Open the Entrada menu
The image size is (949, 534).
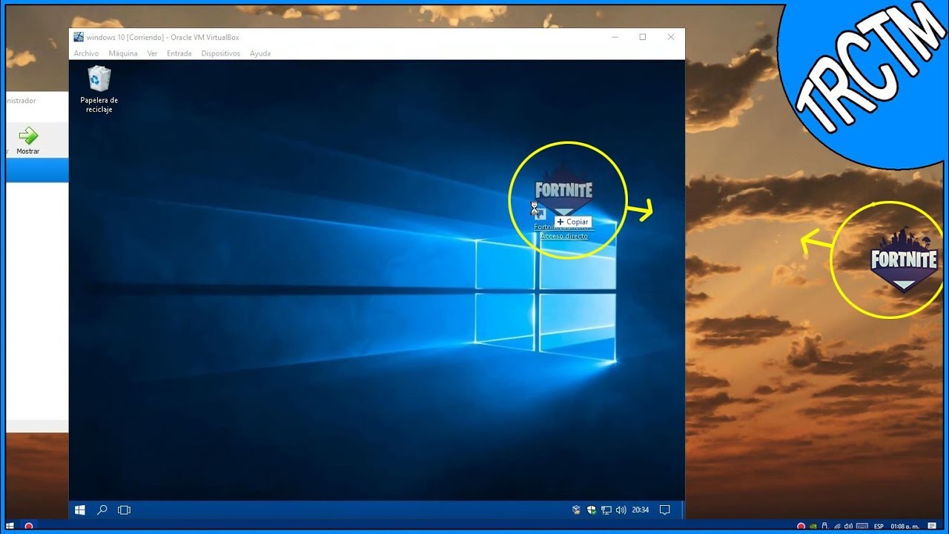[x=179, y=53]
